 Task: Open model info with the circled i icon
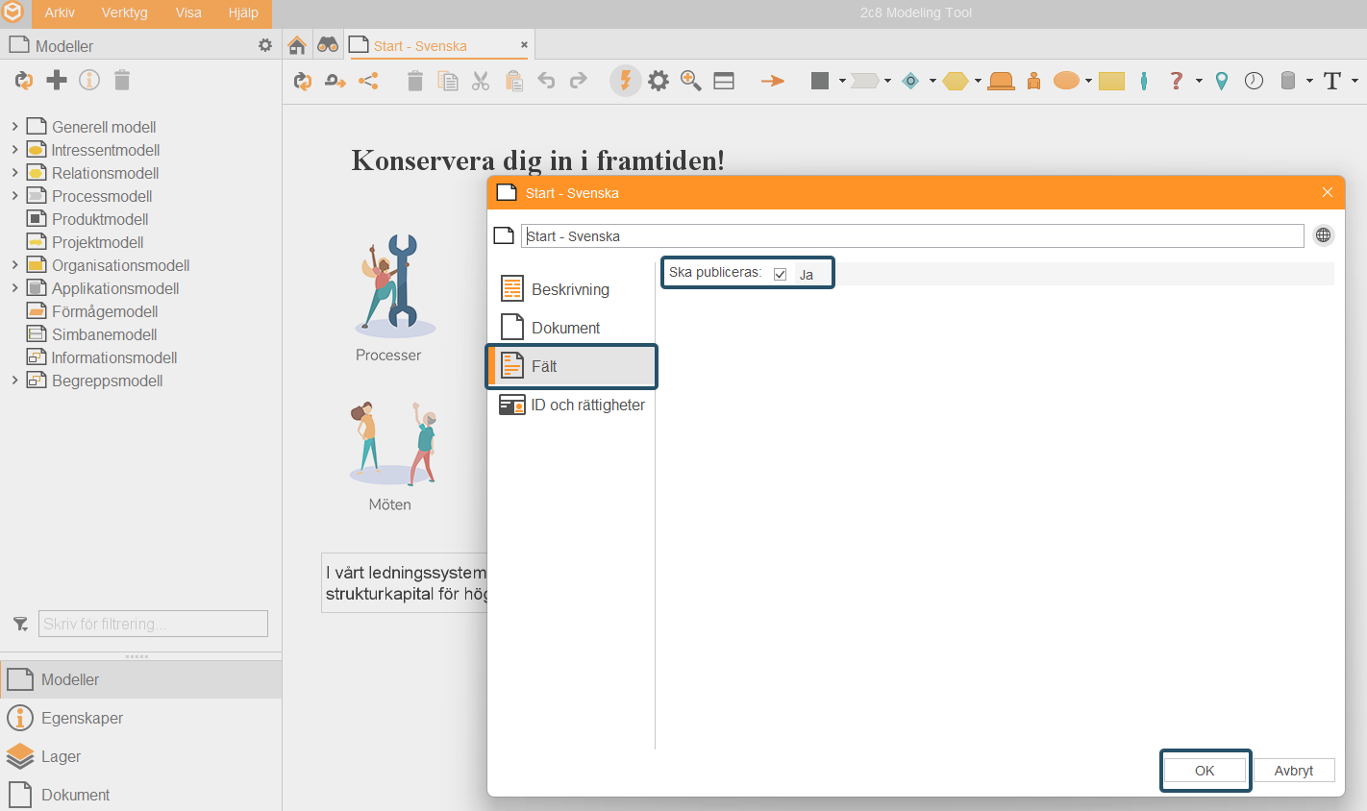89,81
